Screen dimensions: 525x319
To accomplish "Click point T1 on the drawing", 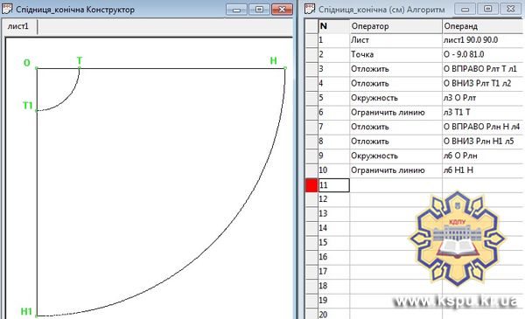I will [37, 110].
